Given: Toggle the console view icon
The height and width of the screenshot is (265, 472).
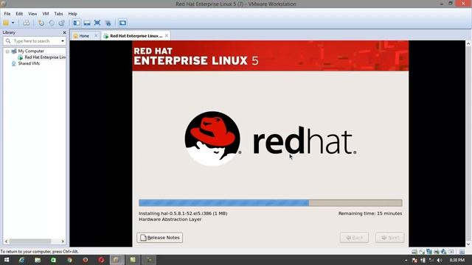Looking at the screenshot, I should point(122,23).
